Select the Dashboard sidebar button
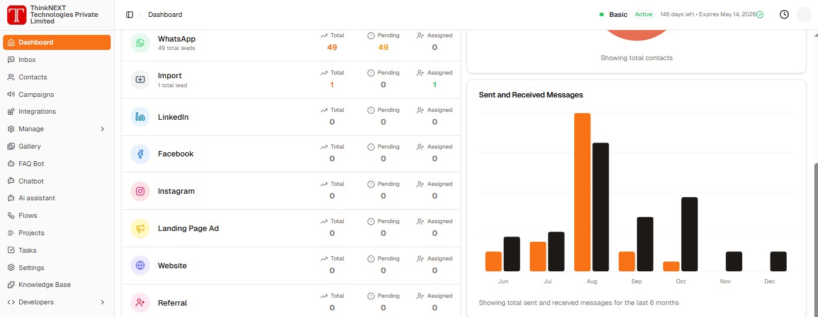This screenshot has width=818, height=317. pyautogui.click(x=57, y=42)
